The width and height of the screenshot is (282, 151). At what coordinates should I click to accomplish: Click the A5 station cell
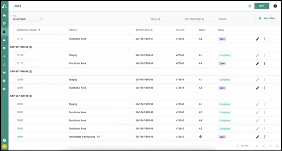(200, 129)
